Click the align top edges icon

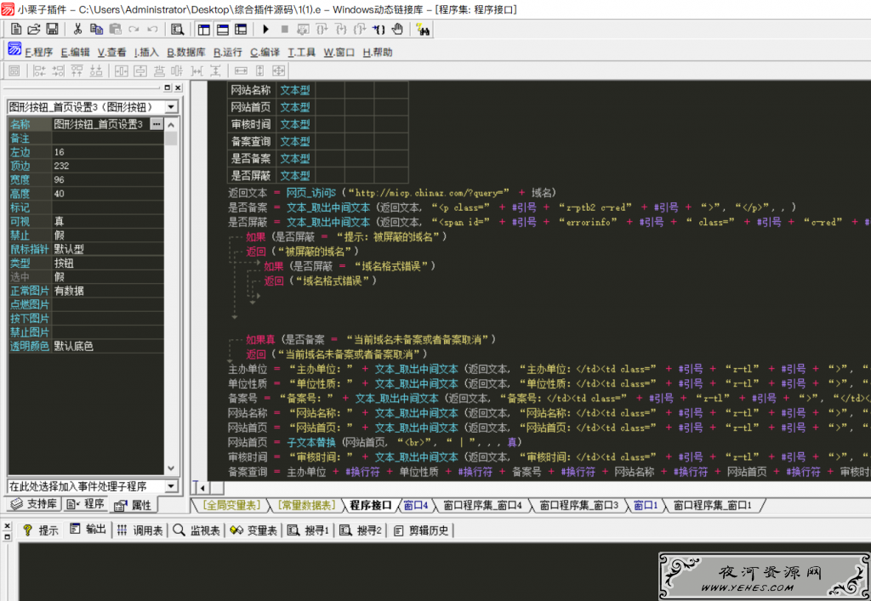click(77, 71)
